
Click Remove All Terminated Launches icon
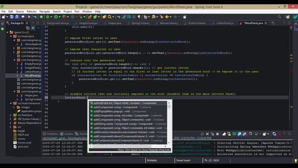tap(212, 134)
